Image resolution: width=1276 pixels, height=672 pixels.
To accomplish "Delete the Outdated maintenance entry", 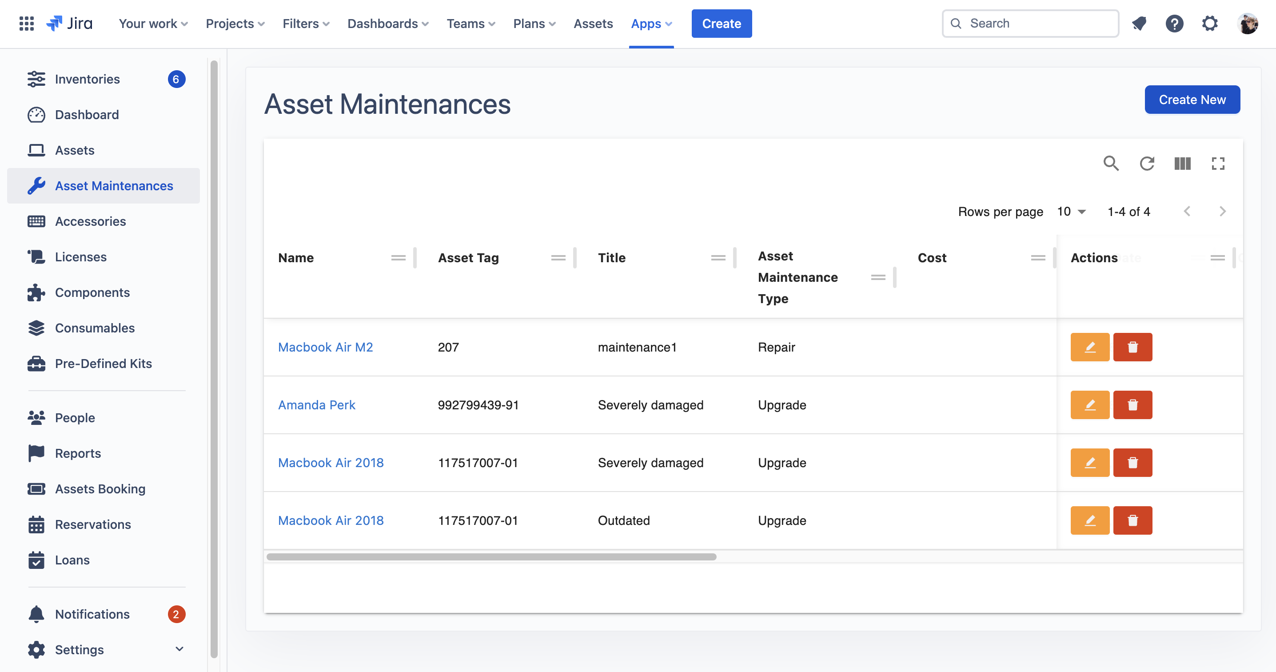I will pyautogui.click(x=1132, y=520).
